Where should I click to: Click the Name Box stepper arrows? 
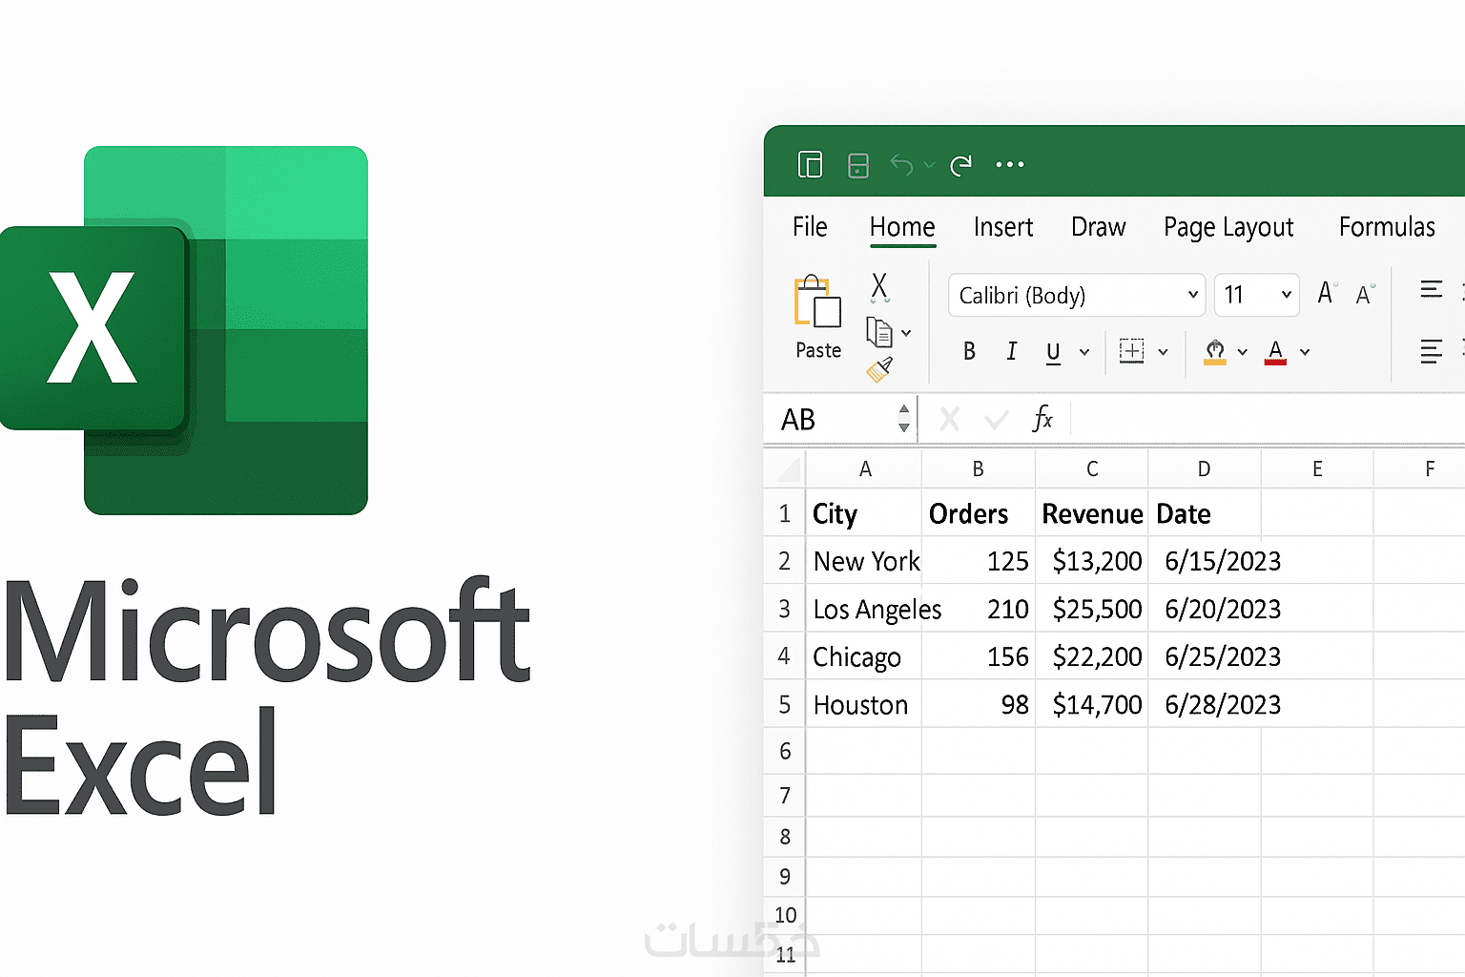pos(904,419)
